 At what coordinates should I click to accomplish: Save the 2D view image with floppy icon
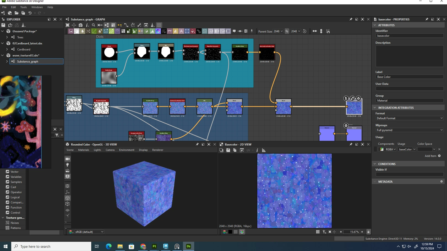[x=228, y=150]
